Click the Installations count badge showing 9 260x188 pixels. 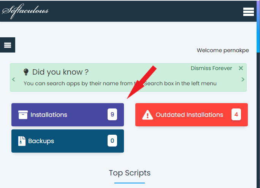pyautogui.click(x=112, y=114)
